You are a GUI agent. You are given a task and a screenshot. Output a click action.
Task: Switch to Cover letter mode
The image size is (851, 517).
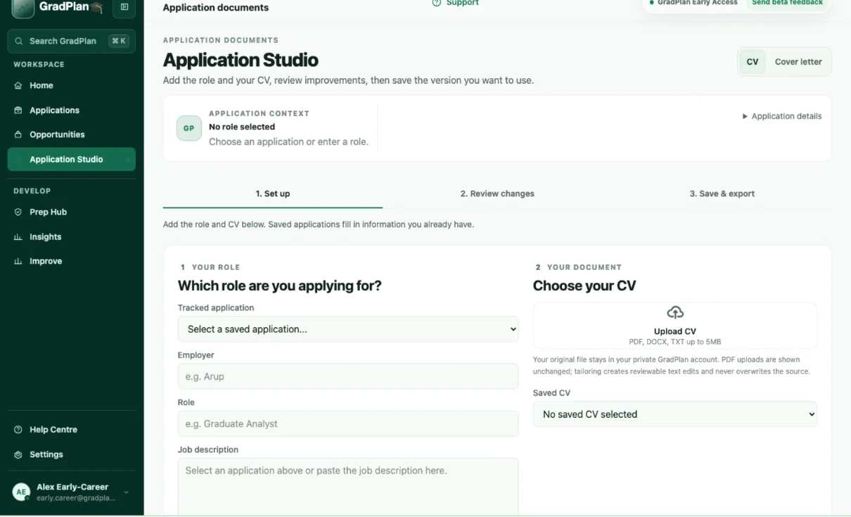pos(798,62)
